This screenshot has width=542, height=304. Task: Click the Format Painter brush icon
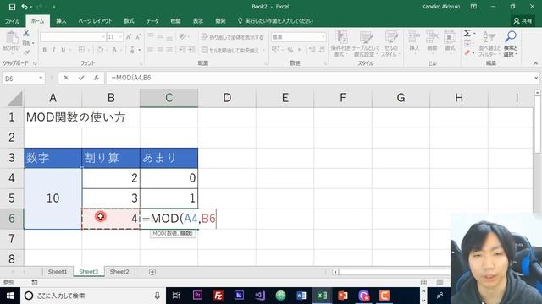[x=26, y=52]
